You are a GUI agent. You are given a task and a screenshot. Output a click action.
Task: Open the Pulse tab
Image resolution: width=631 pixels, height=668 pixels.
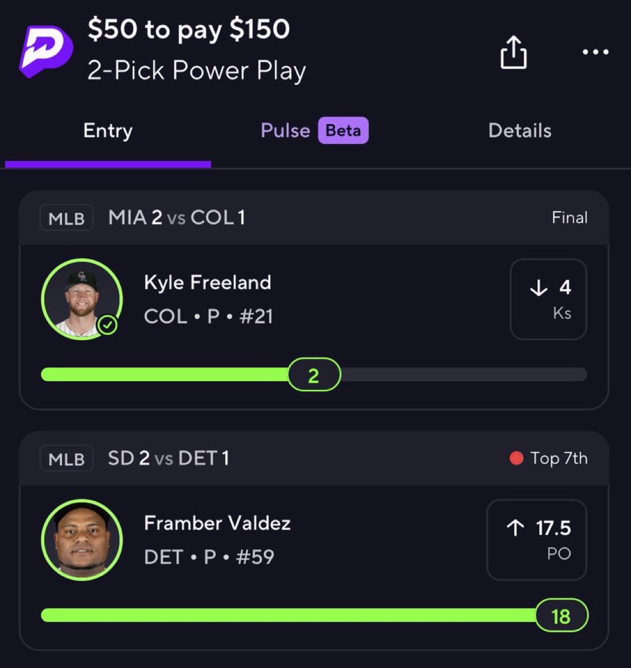coord(285,131)
